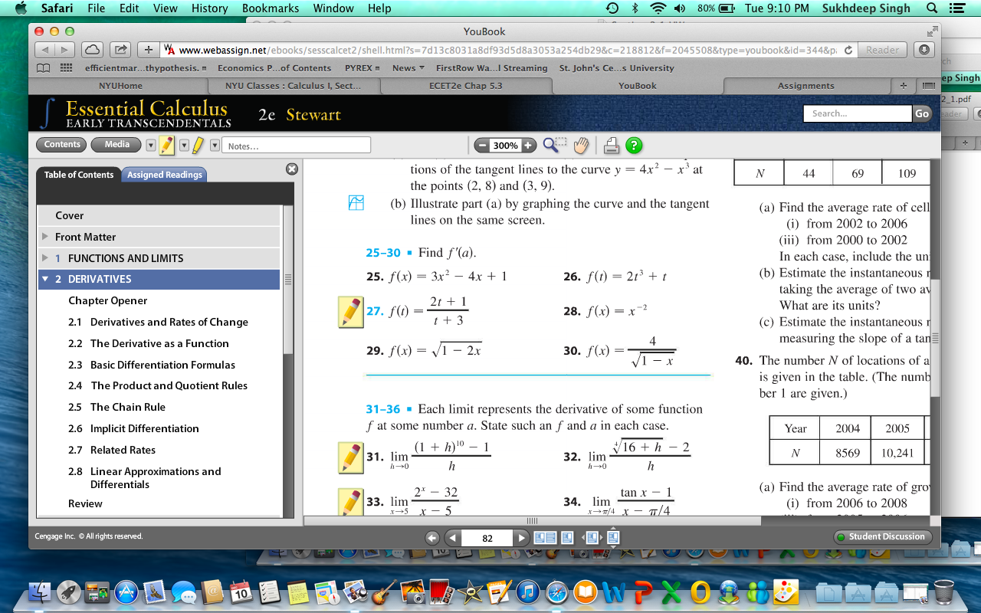Open Safari's File menu
This screenshot has width=981, height=613.
coord(97,8)
